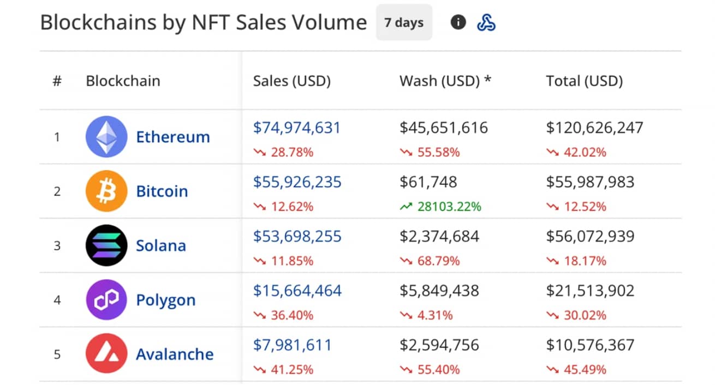Open the Bitcoin blockchain link
This screenshot has height=385, width=715.
click(x=162, y=191)
